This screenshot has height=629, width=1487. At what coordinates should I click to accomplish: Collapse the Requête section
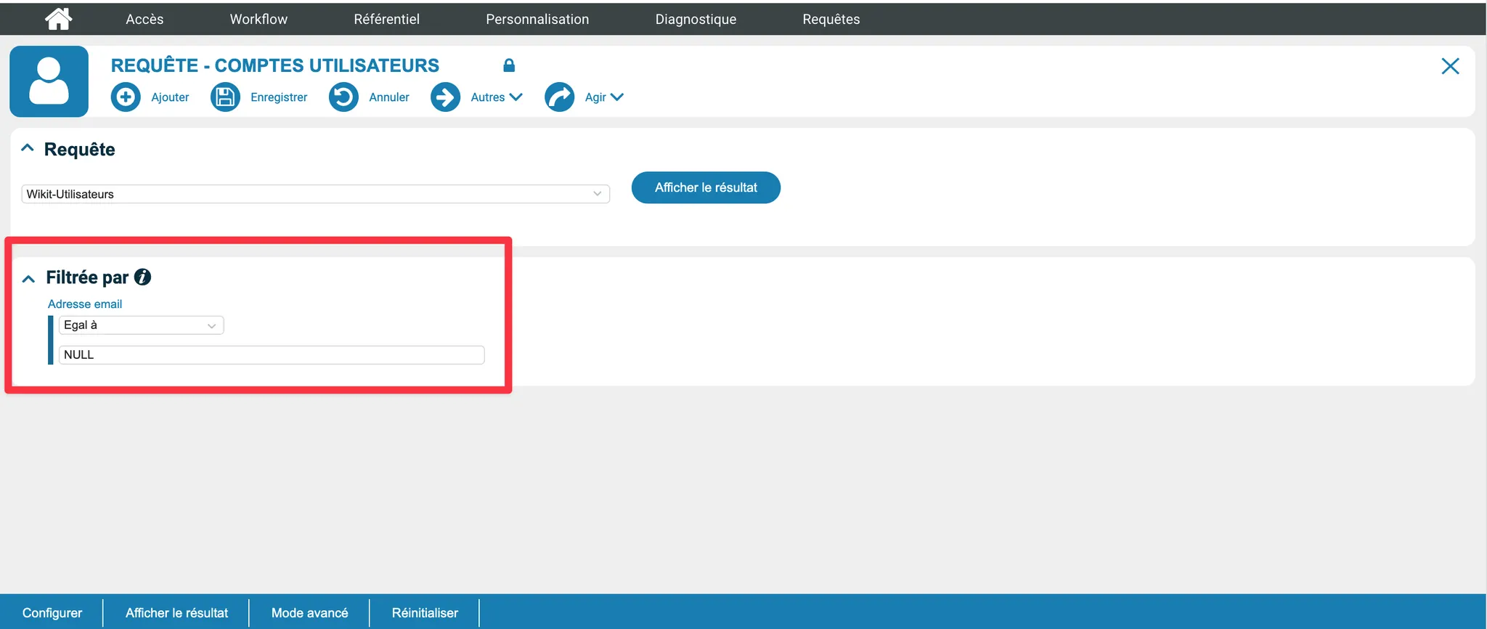[x=28, y=148]
